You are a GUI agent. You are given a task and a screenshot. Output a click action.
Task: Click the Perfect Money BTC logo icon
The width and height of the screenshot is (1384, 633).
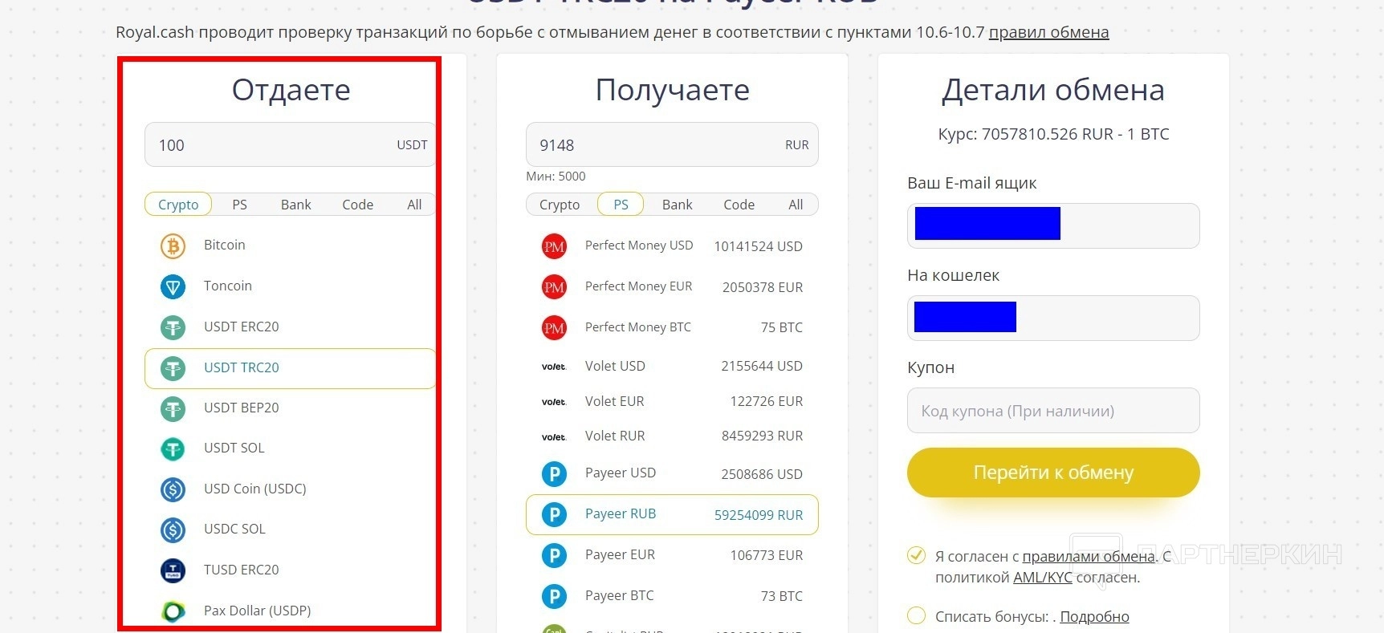(x=554, y=327)
